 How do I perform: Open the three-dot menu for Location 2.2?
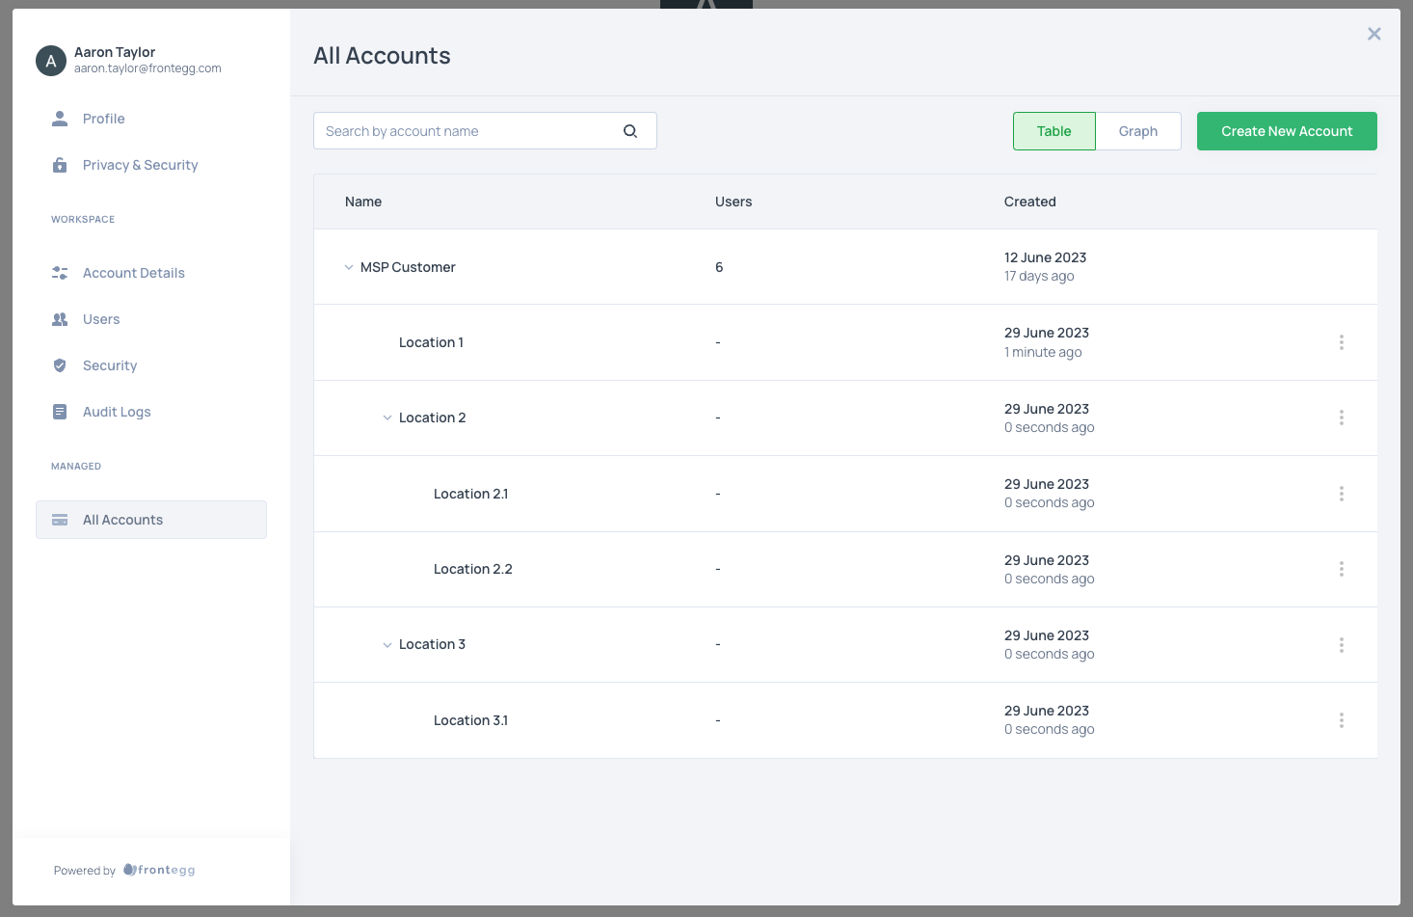1341,569
